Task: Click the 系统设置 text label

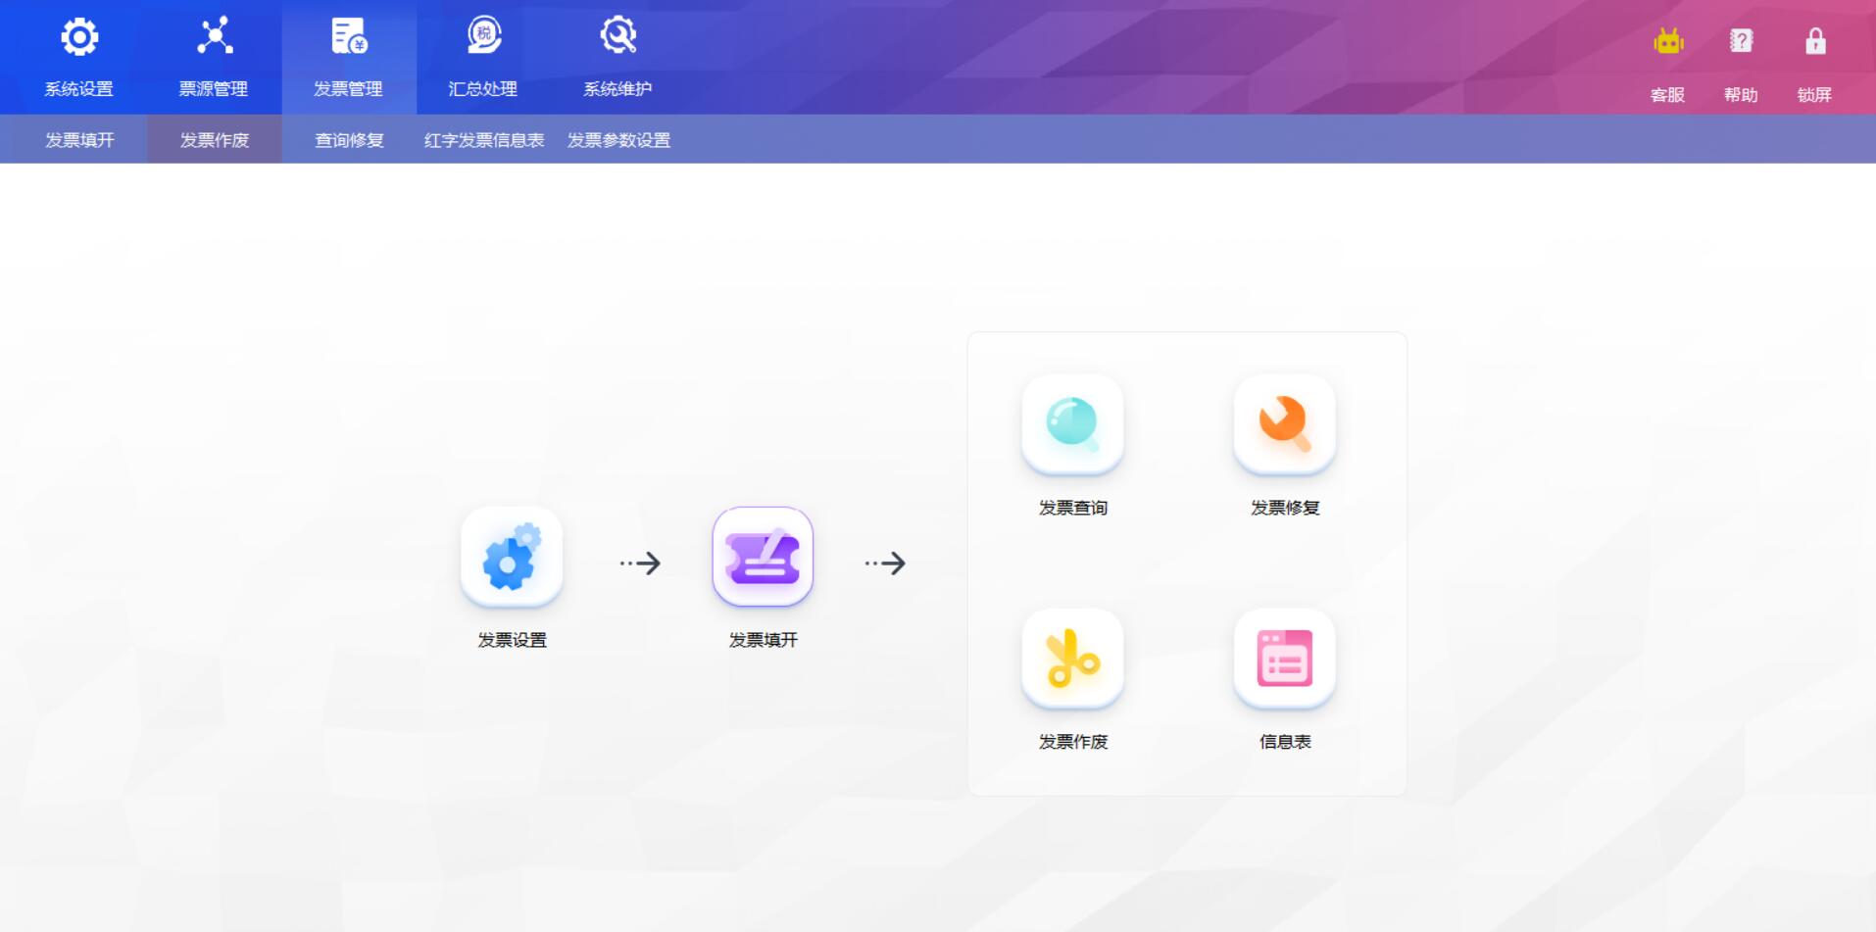Action: (79, 89)
